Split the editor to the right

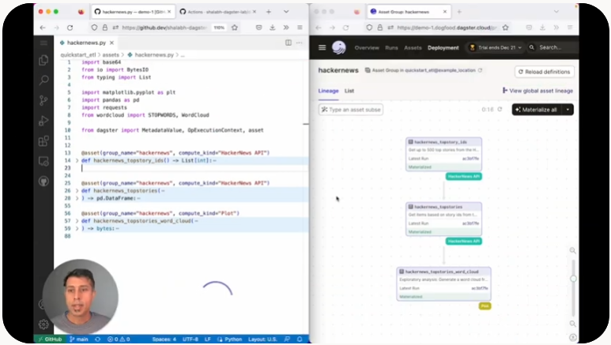pos(289,43)
